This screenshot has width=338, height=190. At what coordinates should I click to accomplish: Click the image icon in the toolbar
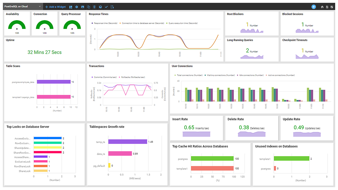tap(83, 7)
